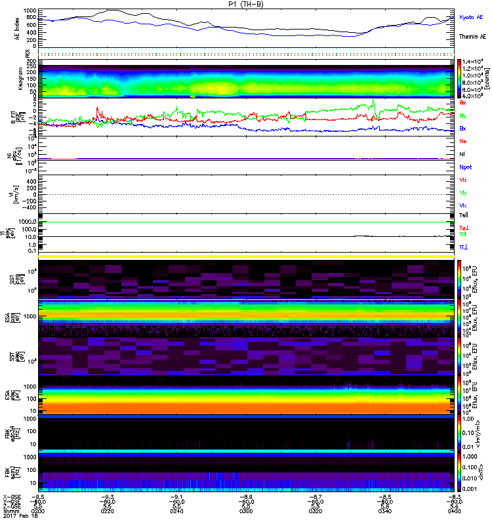Screen dimensions: 492x525
Task: Click the red "Ne" legend label
Action: coord(463,141)
